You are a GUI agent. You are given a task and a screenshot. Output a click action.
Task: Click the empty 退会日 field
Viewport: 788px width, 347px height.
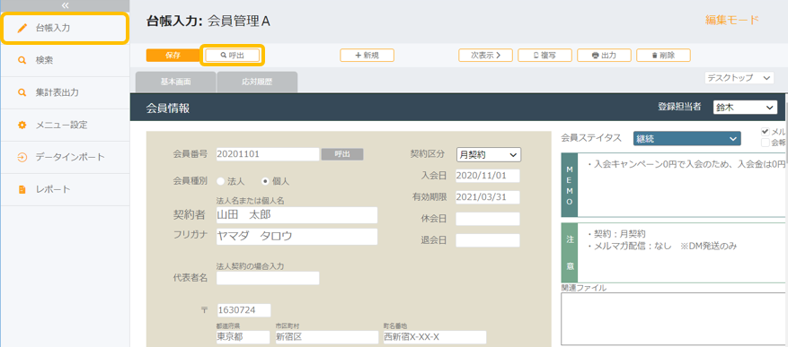pos(488,240)
